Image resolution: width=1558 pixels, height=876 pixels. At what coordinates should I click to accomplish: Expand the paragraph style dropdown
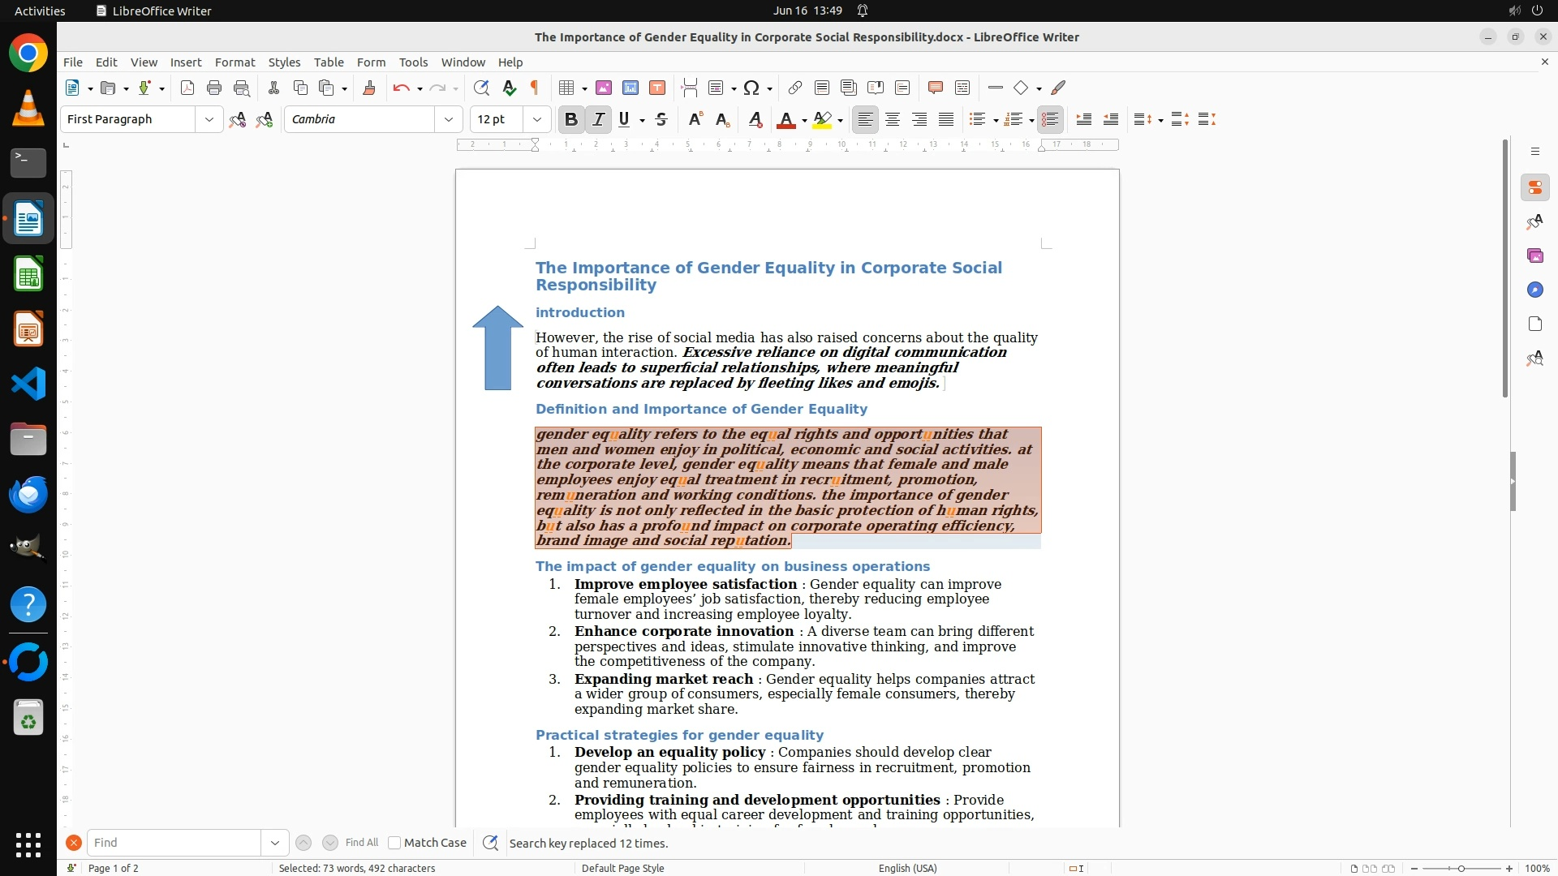209,120
